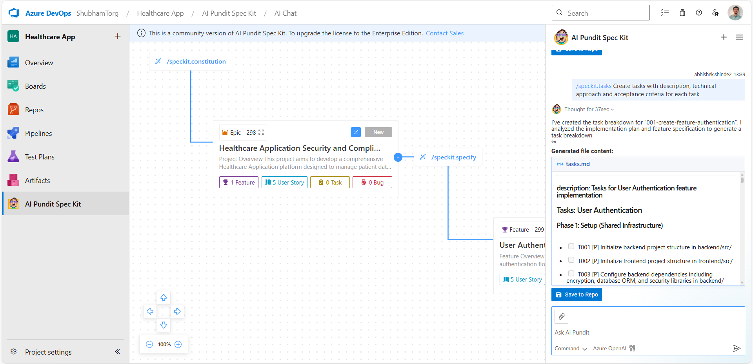Image resolution: width=753 pixels, height=364 pixels.
Task: Collapse the left sidebar with double chevron
Action: pos(117,351)
